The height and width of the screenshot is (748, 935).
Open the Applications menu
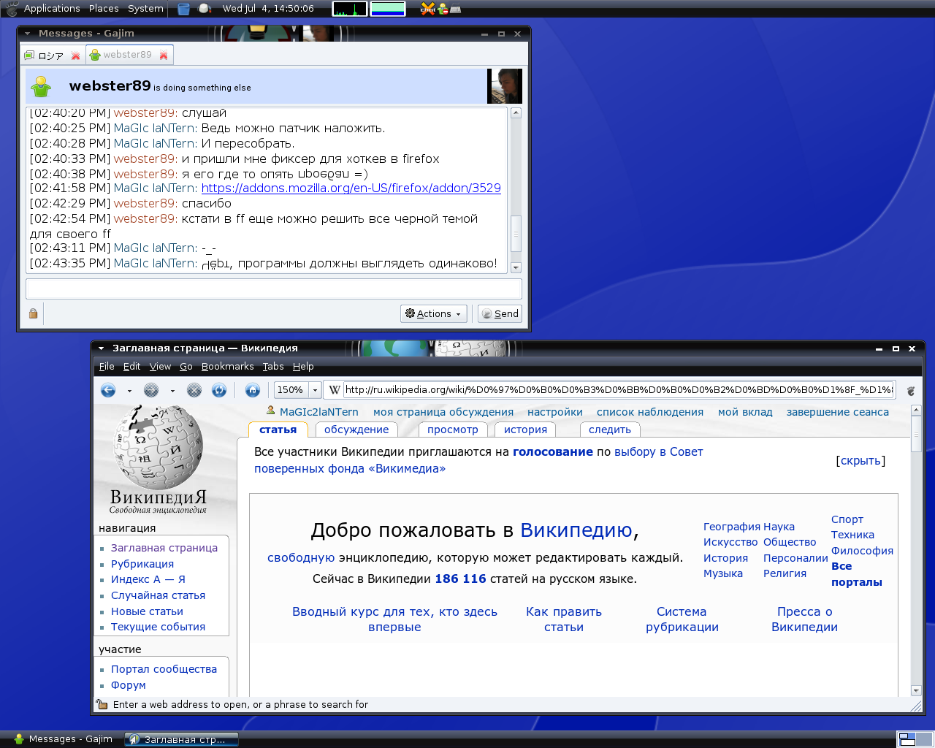coord(52,9)
